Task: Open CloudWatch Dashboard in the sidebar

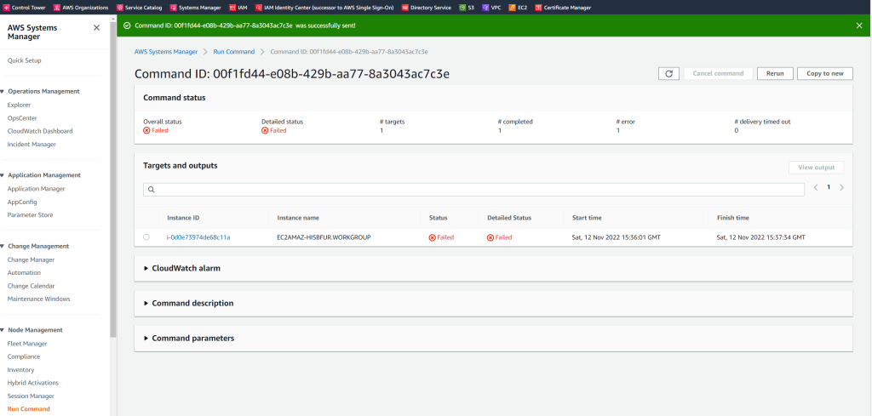Action: click(x=40, y=131)
